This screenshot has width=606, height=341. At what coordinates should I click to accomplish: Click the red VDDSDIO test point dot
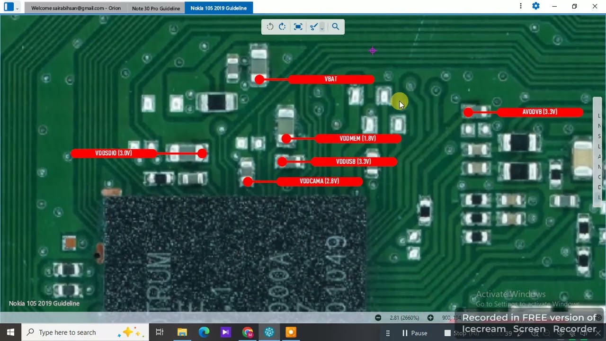click(202, 153)
